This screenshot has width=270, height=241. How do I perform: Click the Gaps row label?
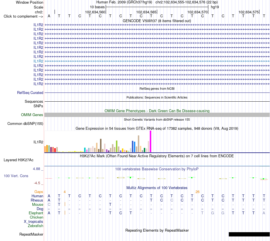pyautogui.click(x=39, y=192)
